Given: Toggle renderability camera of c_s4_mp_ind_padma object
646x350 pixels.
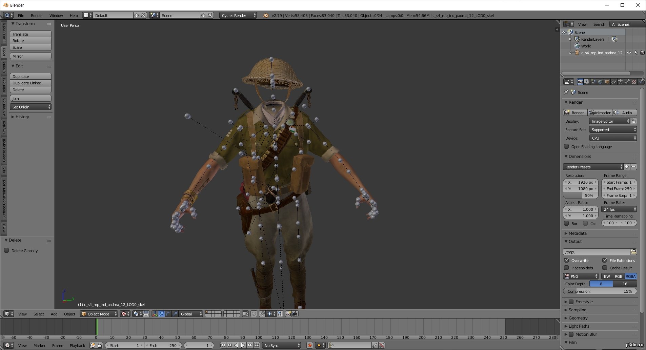Looking at the screenshot, I should [642, 53].
